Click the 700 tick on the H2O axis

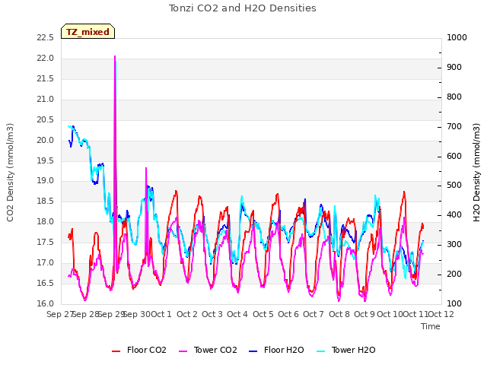coord(454,127)
